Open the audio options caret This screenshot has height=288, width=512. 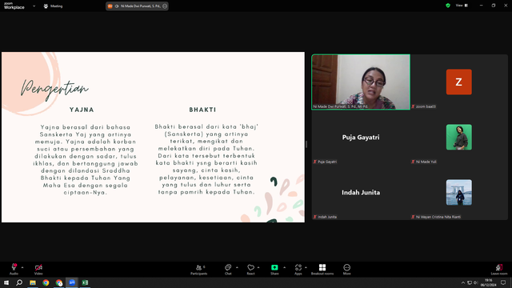click(22, 267)
